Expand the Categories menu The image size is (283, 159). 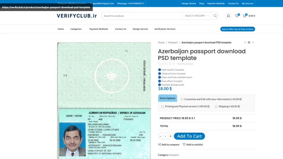76,29
